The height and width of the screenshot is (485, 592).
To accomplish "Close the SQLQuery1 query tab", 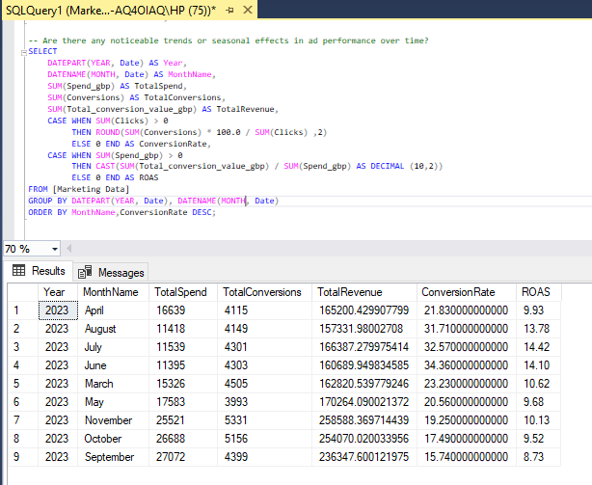I will click(247, 10).
